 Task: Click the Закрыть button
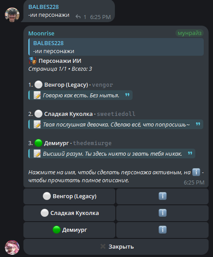click(x=116, y=247)
